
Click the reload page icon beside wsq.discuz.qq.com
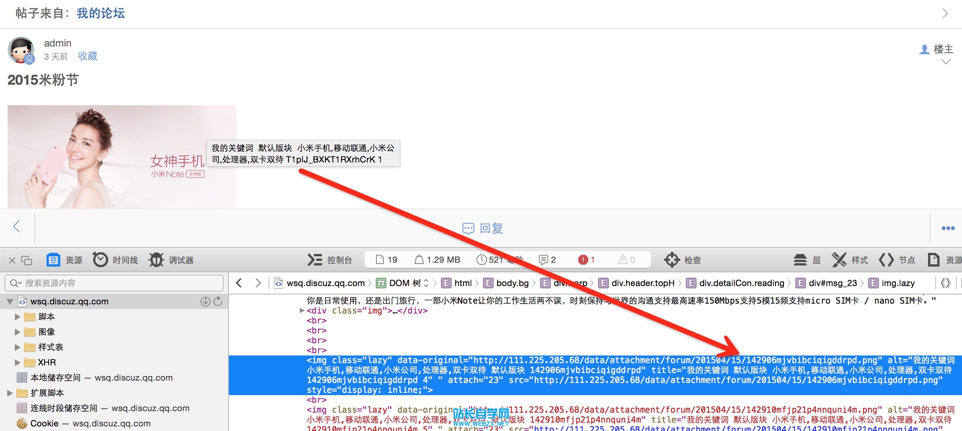(x=218, y=301)
